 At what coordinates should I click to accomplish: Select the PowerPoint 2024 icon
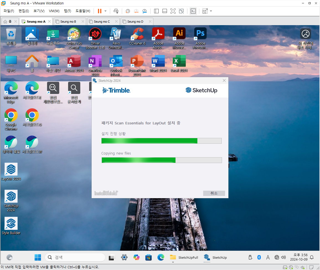[137, 65]
